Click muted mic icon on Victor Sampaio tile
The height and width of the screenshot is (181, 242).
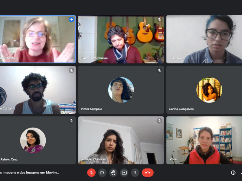[x=159, y=70]
